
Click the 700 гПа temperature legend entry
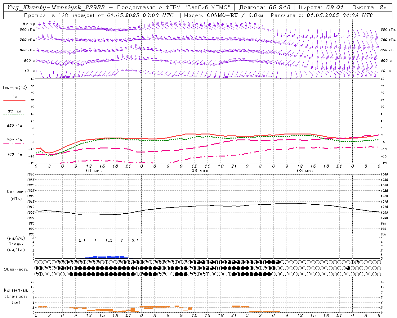click(14, 140)
